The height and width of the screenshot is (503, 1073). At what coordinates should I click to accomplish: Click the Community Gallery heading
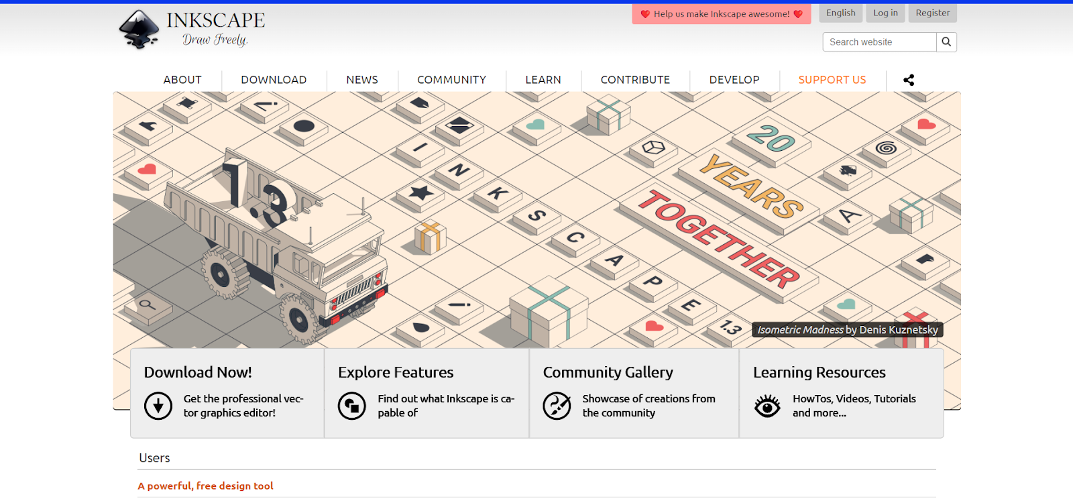608,372
